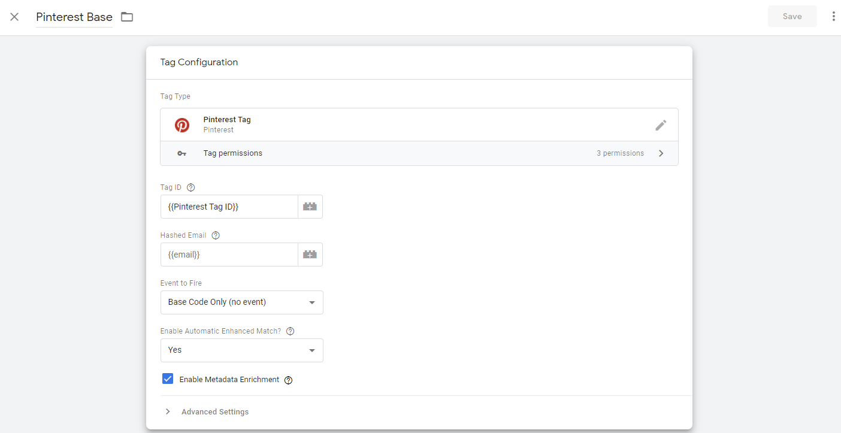
Task: Click the pencil icon to edit tag type
Action: click(x=660, y=125)
